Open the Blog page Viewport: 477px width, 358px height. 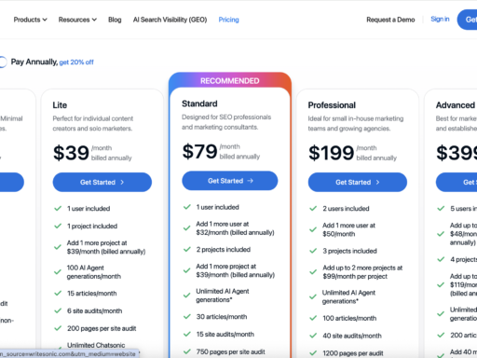(115, 20)
